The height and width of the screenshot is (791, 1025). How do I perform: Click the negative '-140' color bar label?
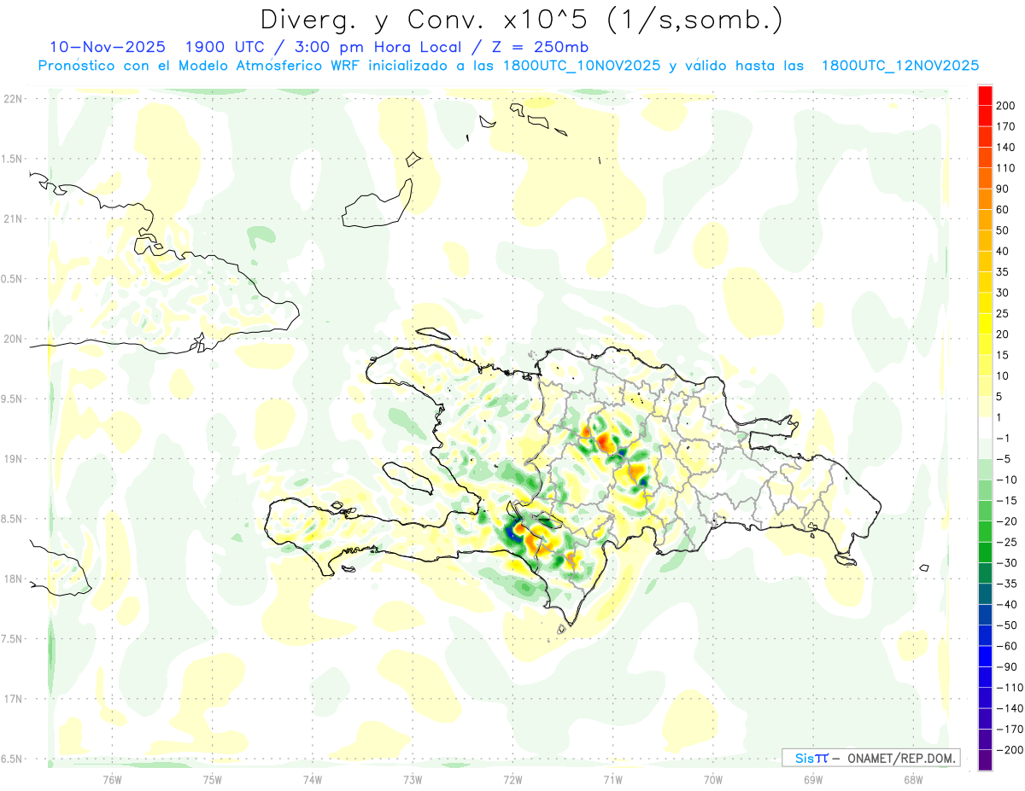[1008, 709]
